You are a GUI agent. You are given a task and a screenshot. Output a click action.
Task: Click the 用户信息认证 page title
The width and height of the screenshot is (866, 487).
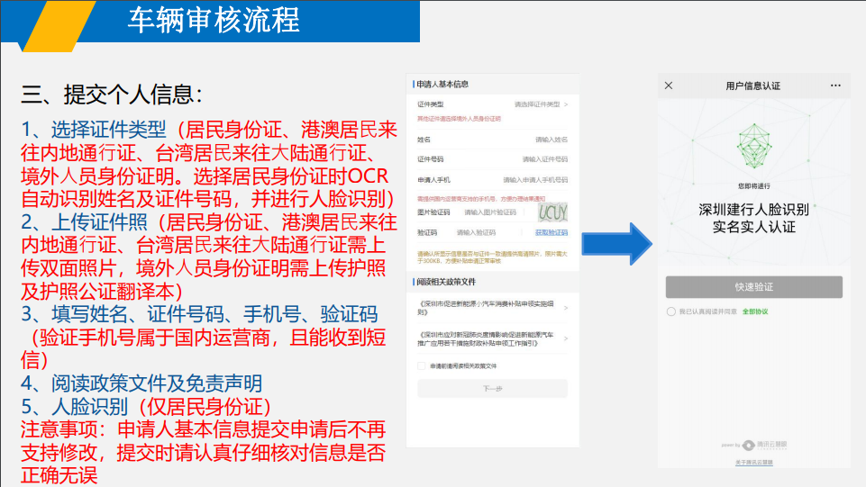click(752, 86)
